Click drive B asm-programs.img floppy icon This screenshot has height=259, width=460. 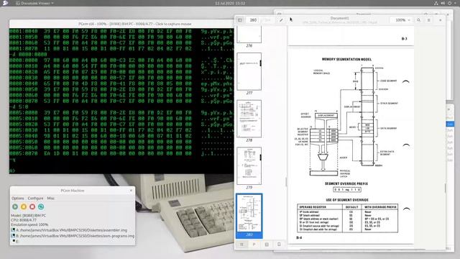coord(13,236)
